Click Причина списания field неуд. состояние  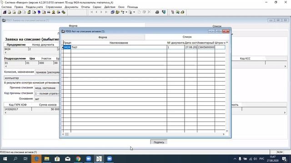point(47,88)
